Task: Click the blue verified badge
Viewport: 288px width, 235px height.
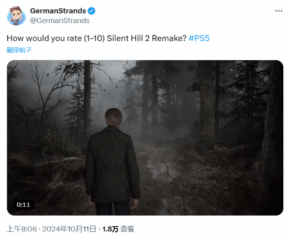Action: (x=91, y=11)
